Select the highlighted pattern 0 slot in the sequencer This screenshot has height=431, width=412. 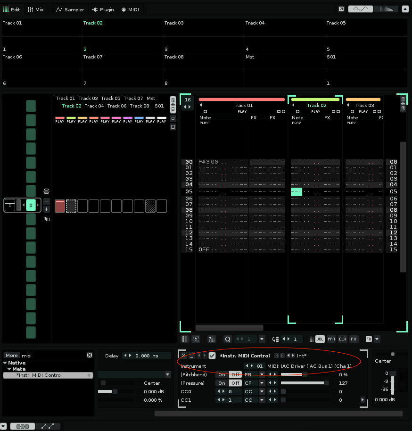click(31, 205)
